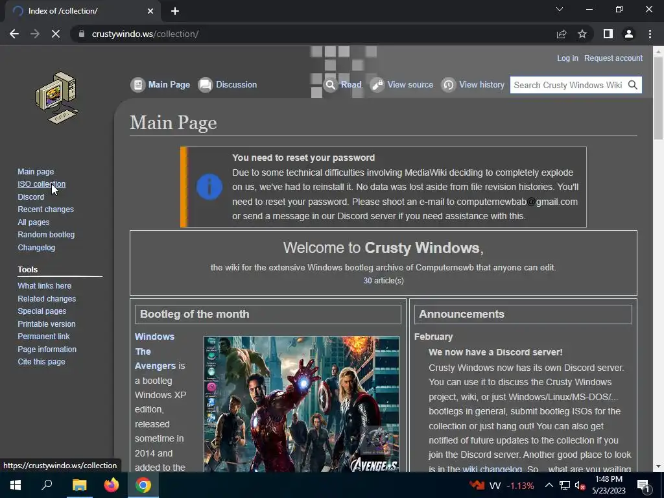This screenshot has width=664, height=498.
Task: Open the notification center icon
Action: [643, 485]
